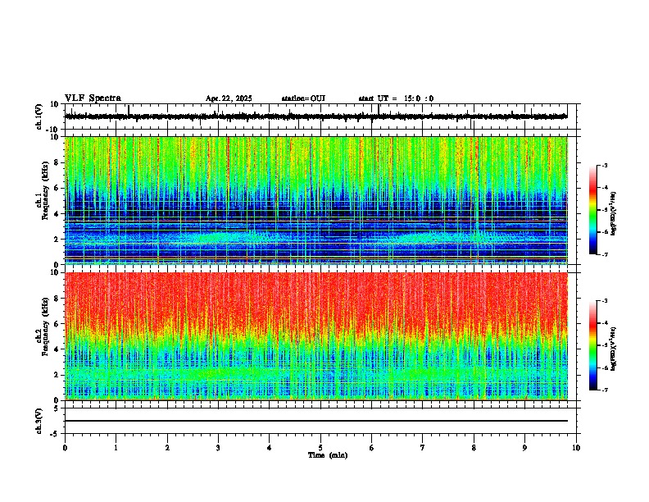Select the date text "Apr. 22, 2025"
649x502 pixels.
tap(229, 98)
